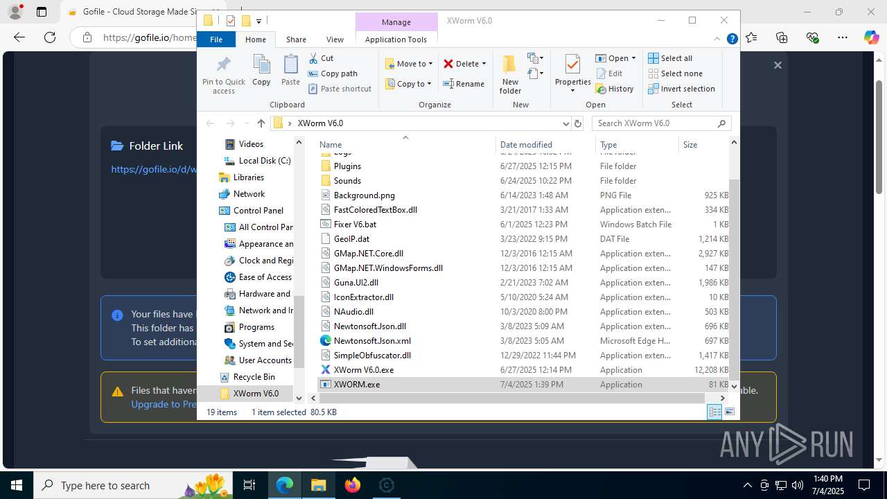Click the Edge favorites star icon
Screen dimensions: 887x499
pos(752,37)
